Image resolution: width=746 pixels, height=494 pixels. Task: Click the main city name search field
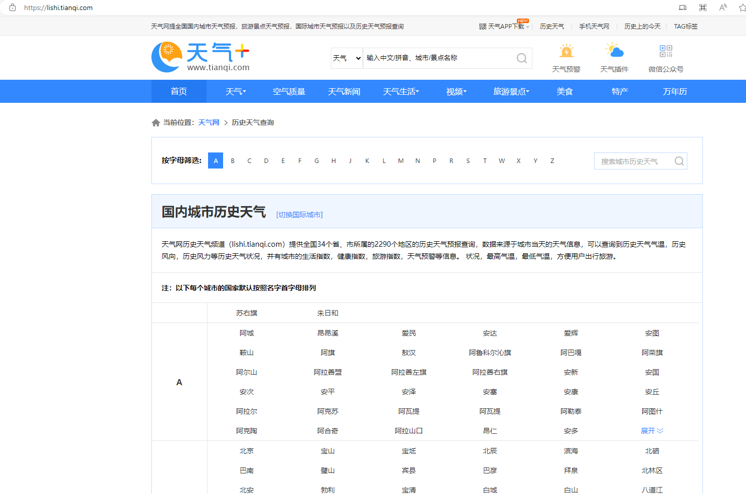point(439,58)
